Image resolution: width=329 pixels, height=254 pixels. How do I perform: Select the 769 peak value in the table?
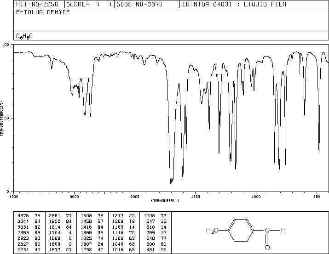[150, 232]
